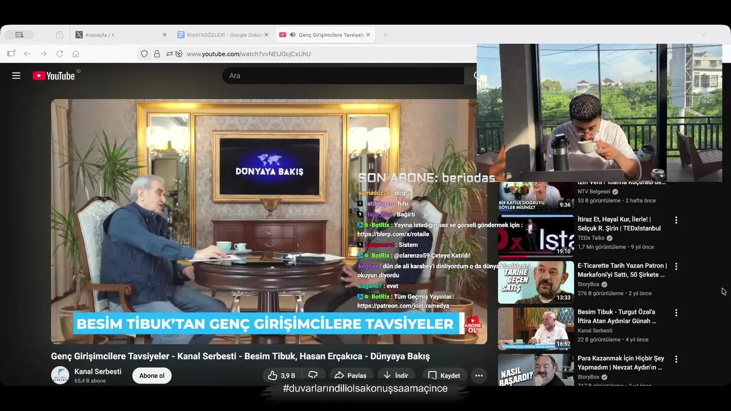Save the video with the Kaydet button
This screenshot has width=731, height=411.
tap(444, 376)
